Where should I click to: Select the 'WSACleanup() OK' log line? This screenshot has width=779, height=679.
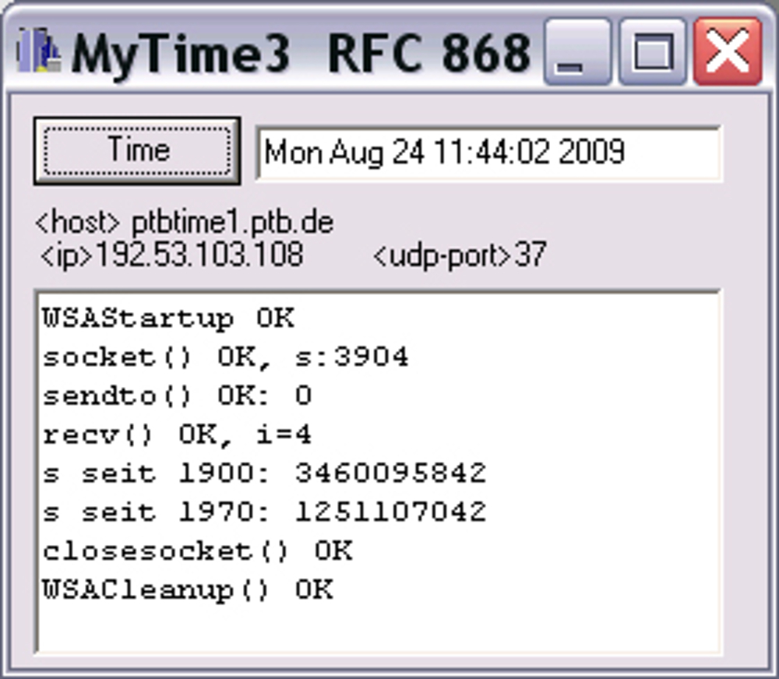pyautogui.click(x=187, y=590)
